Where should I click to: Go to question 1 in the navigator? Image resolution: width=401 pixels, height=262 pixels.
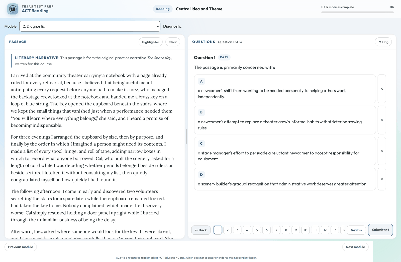[x=218, y=230]
